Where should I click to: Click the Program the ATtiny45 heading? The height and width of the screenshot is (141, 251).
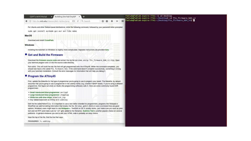coord(42,76)
